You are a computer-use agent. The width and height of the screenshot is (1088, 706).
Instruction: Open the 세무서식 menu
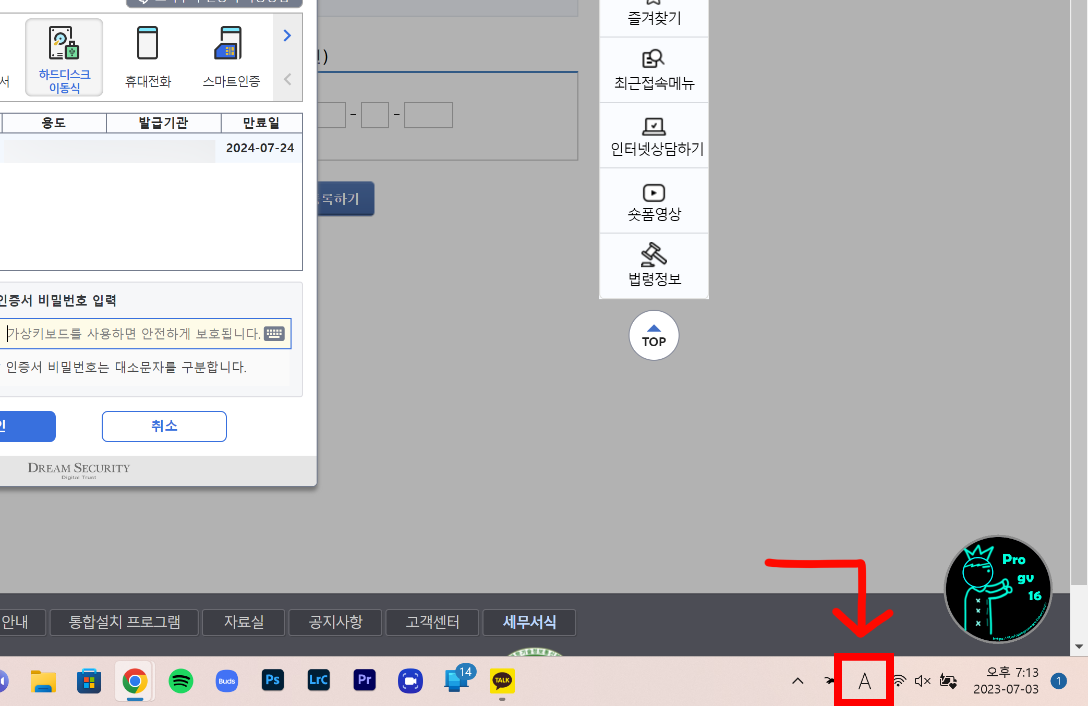(529, 622)
